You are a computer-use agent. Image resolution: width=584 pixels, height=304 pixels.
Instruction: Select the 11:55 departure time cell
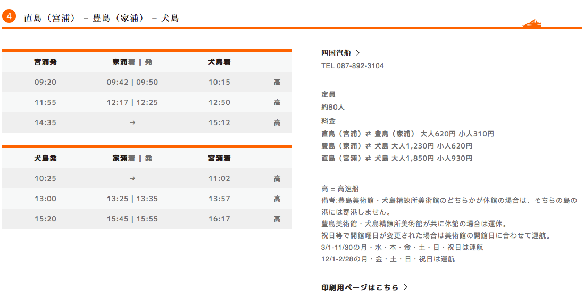[x=45, y=102]
